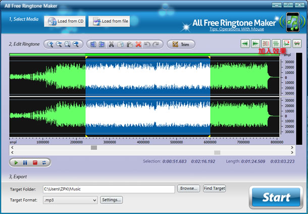Start playback with the green Play button

click(16, 163)
